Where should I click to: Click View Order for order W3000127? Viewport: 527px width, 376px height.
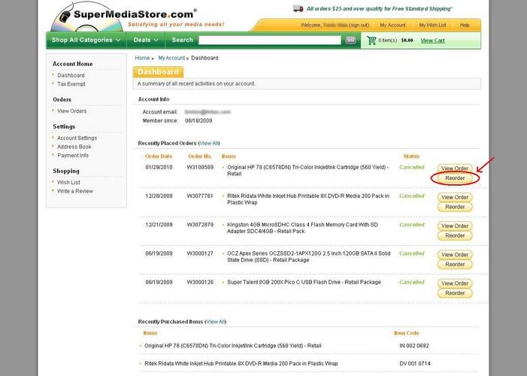(x=455, y=255)
